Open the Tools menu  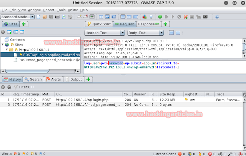[61, 10]
